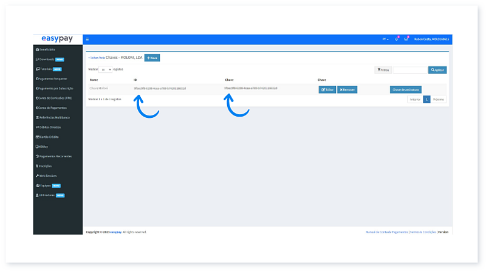Click the Beneficiário sidebar icon
The width and height of the screenshot is (486, 271).
[x=37, y=50]
